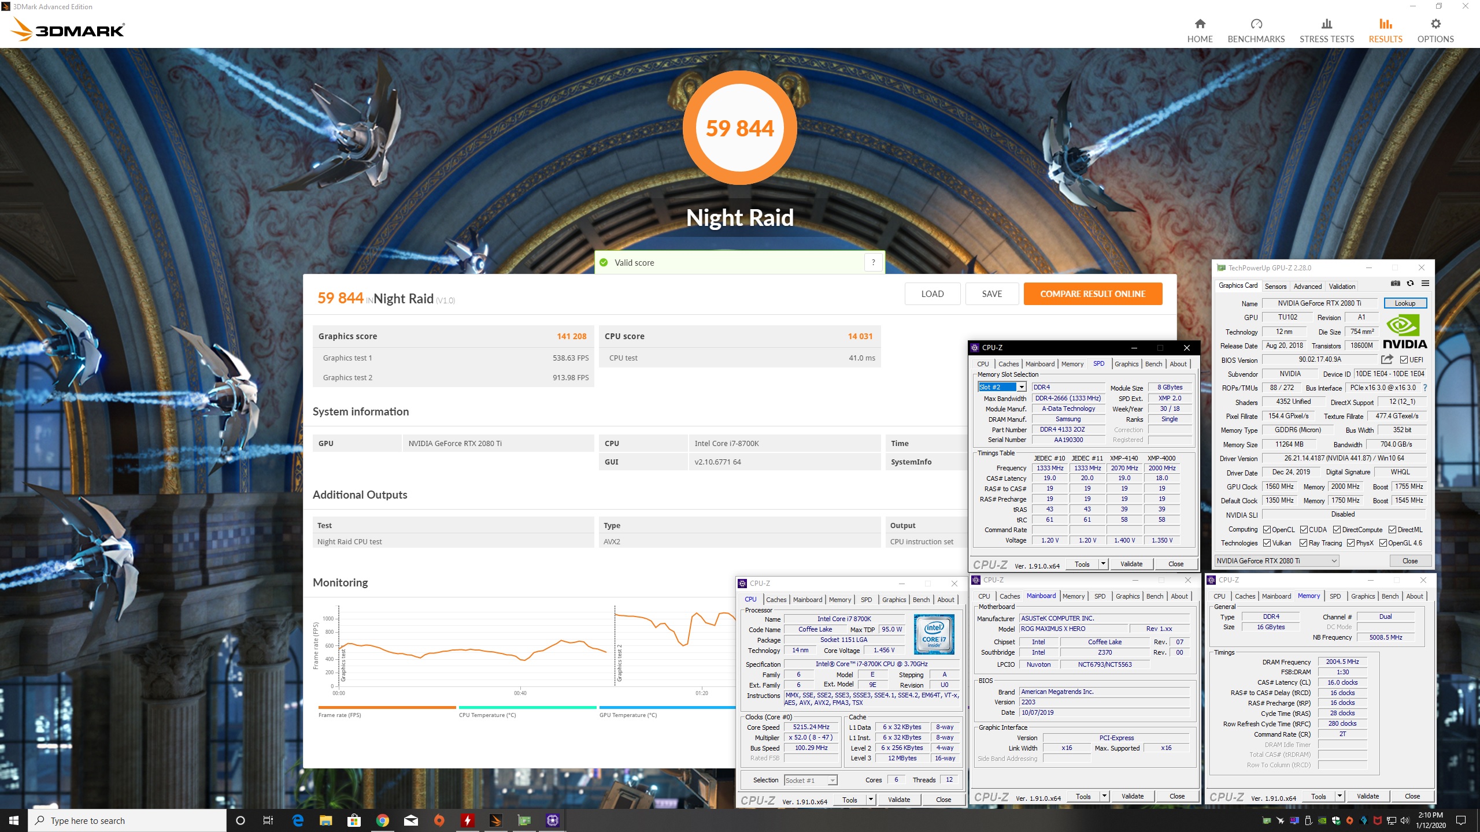
Task: Launch Microsoft Edge from the taskbar
Action: pos(298,820)
